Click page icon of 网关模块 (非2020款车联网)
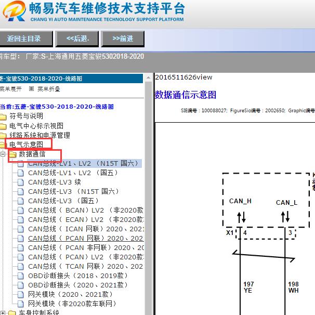Image resolution: width=315 pixels, height=315 pixels. pos(20,304)
